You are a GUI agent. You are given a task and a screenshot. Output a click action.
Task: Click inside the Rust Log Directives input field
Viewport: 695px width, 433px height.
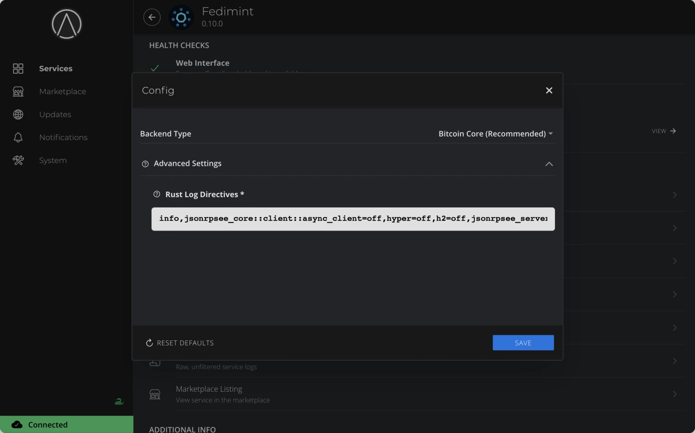pyautogui.click(x=353, y=219)
